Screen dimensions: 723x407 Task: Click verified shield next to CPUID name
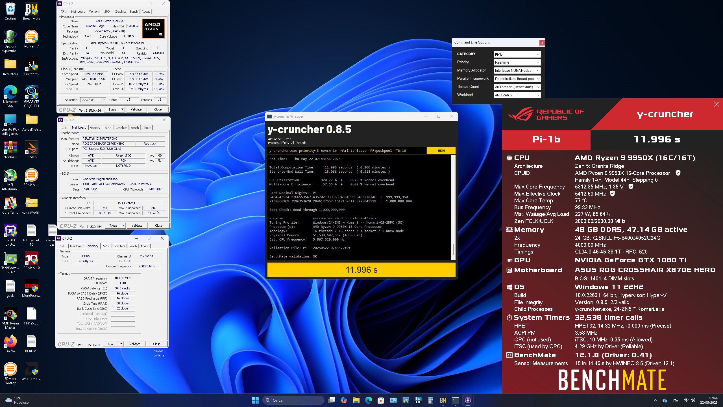pos(678,173)
